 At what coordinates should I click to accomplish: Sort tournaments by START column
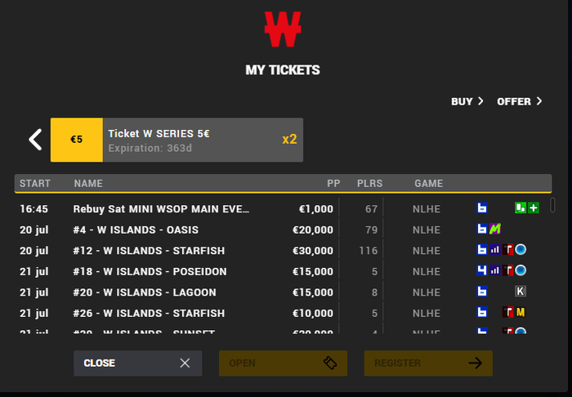click(35, 183)
